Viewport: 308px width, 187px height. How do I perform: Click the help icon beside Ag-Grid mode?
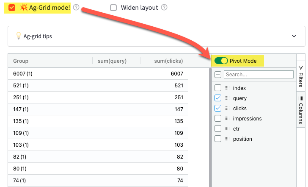coord(76,7)
